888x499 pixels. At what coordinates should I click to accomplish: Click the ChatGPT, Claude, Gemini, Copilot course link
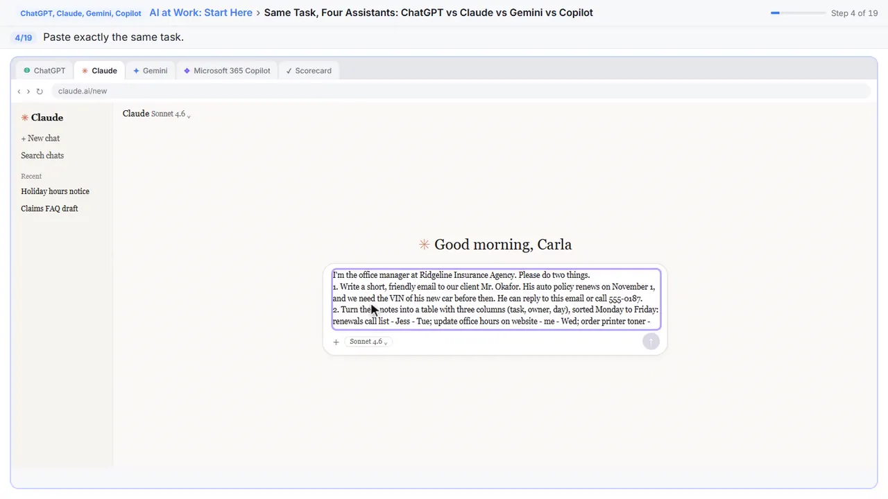(80, 13)
